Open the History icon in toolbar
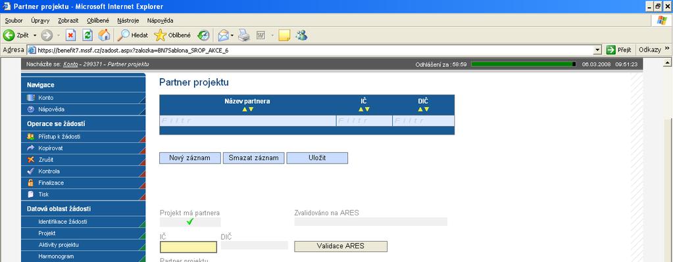The height and width of the screenshot is (262, 673). 203,35
